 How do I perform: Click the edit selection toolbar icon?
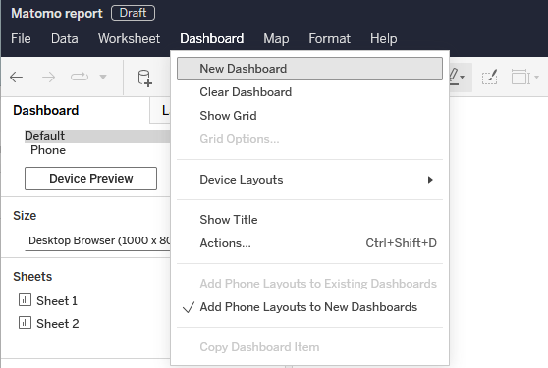(x=490, y=77)
